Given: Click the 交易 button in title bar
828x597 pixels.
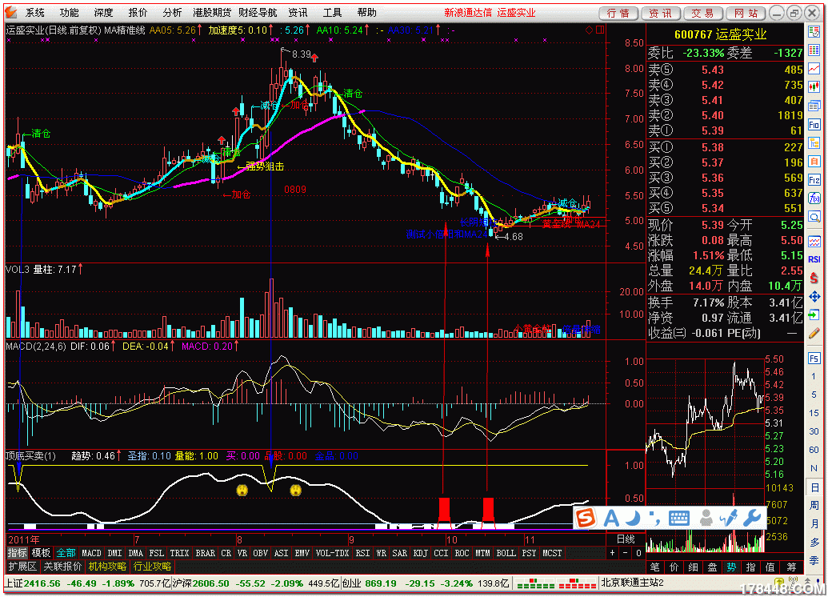Looking at the screenshot, I should tap(703, 13).
